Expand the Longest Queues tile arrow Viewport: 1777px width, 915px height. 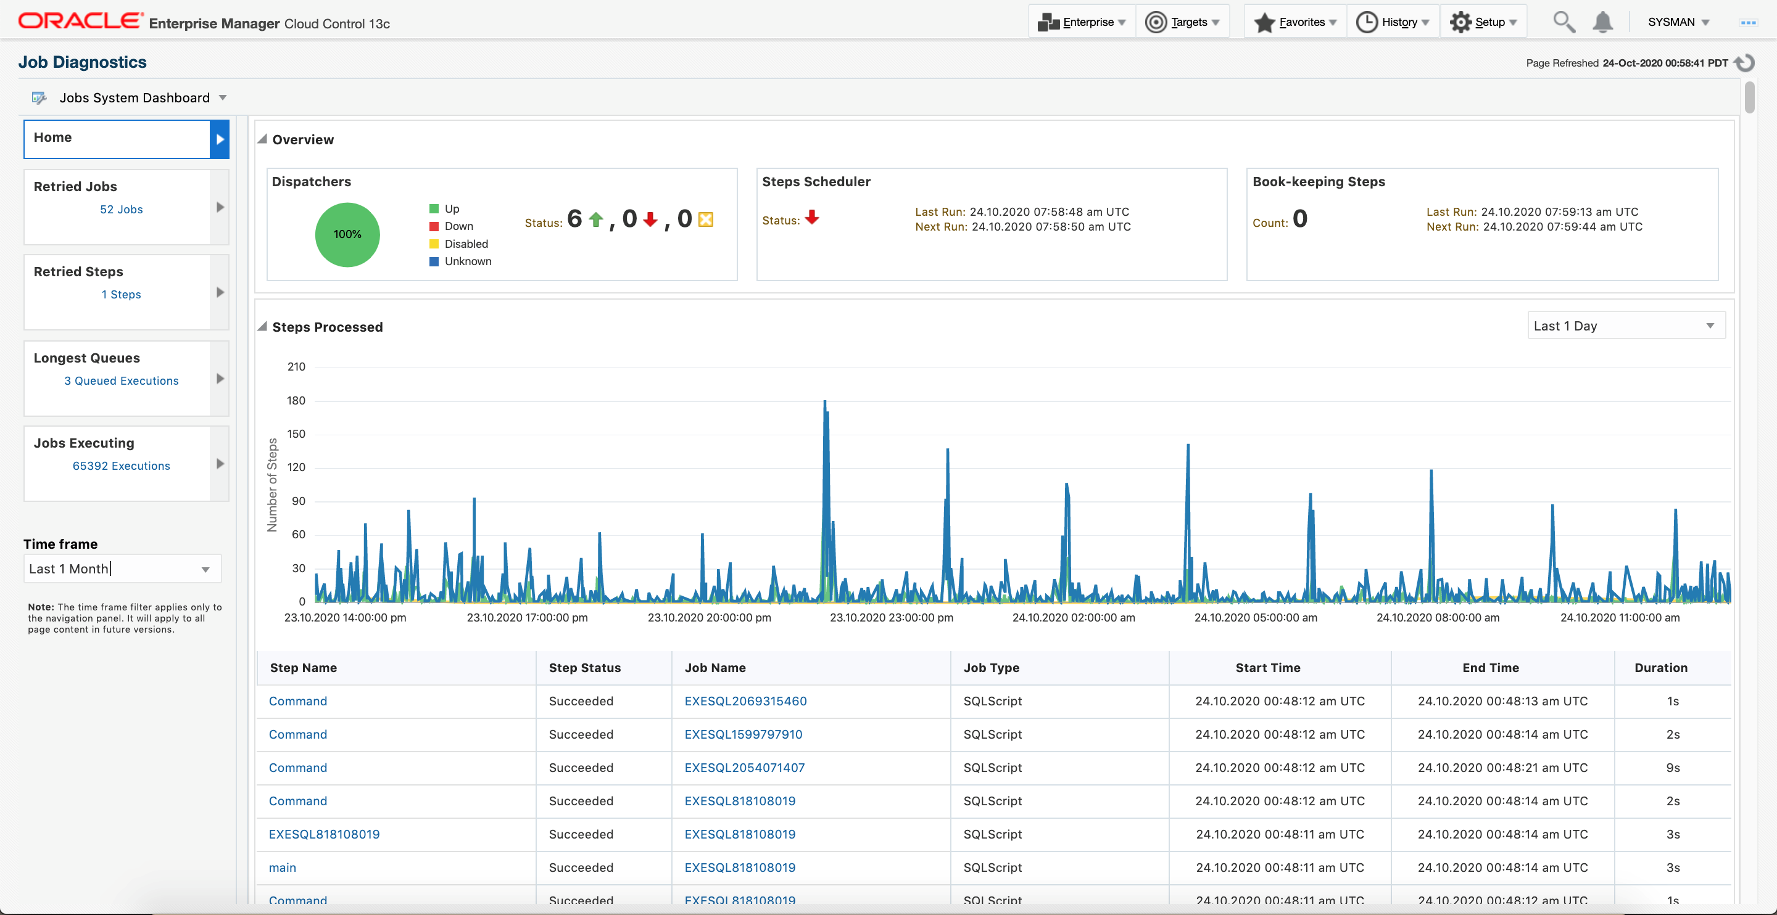point(220,379)
